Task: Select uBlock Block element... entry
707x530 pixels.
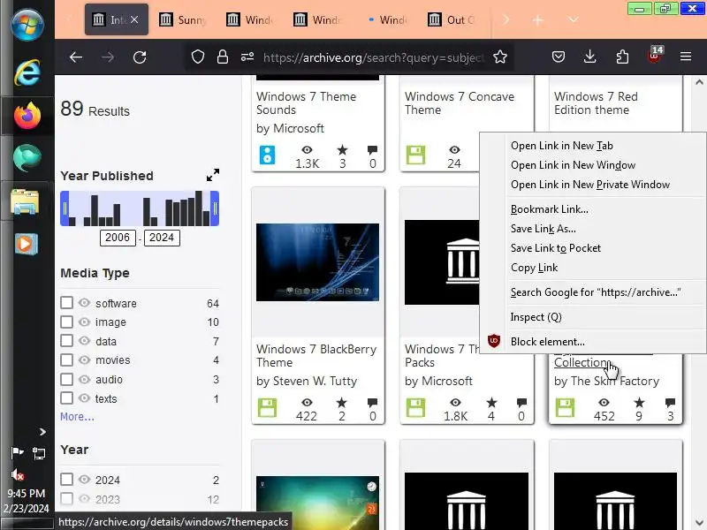Action: (547, 342)
